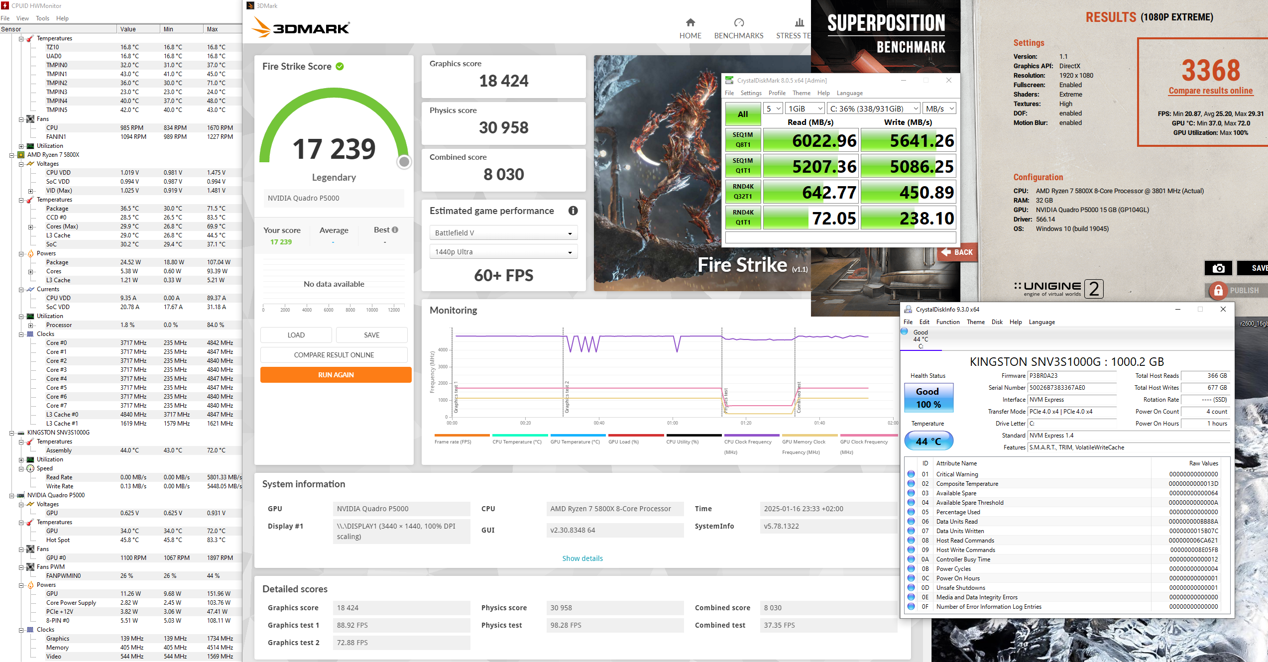Open 3DMark Benchmarks gauge icon
1268x662 pixels.
tap(739, 22)
